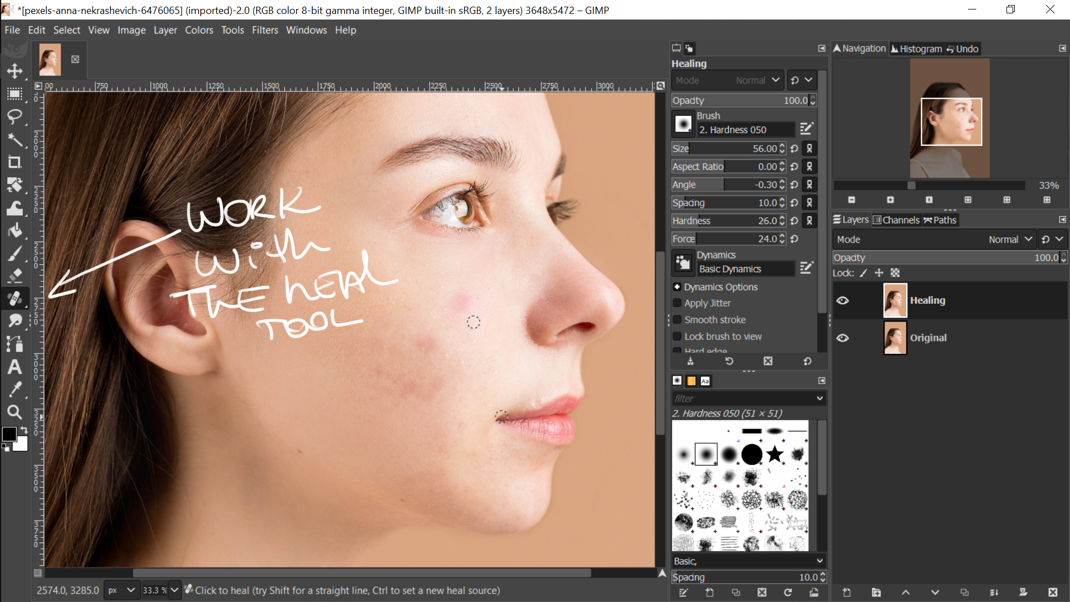Select the Move tool
The image size is (1070, 602).
tap(15, 71)
